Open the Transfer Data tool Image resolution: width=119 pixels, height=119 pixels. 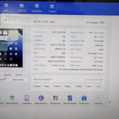(84, 98)
